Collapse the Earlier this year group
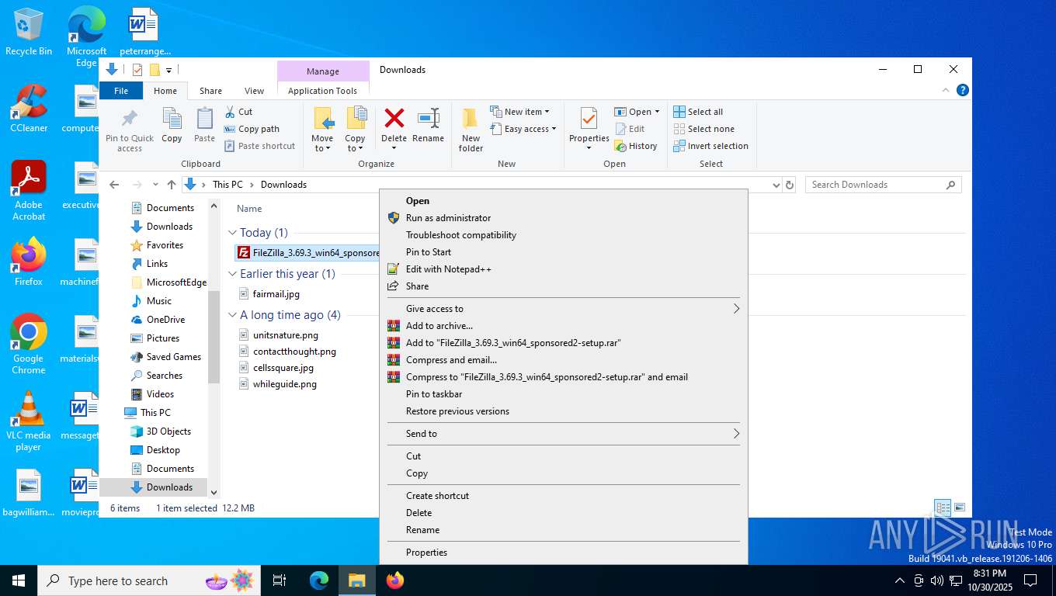 pos(232,274)
